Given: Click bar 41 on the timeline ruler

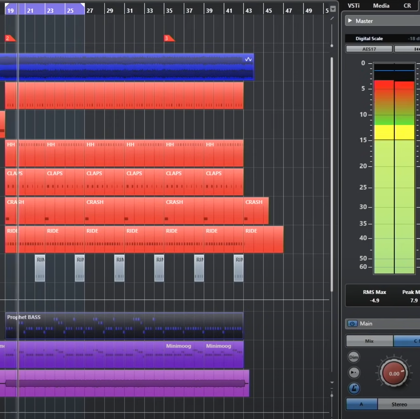Looking at the screenshot, I should click(229, 10).
